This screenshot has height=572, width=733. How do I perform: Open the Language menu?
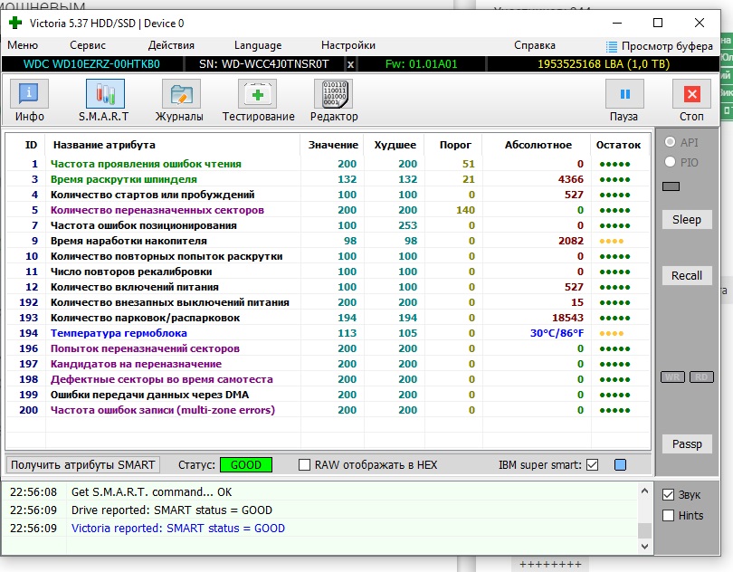coord(258,45)
